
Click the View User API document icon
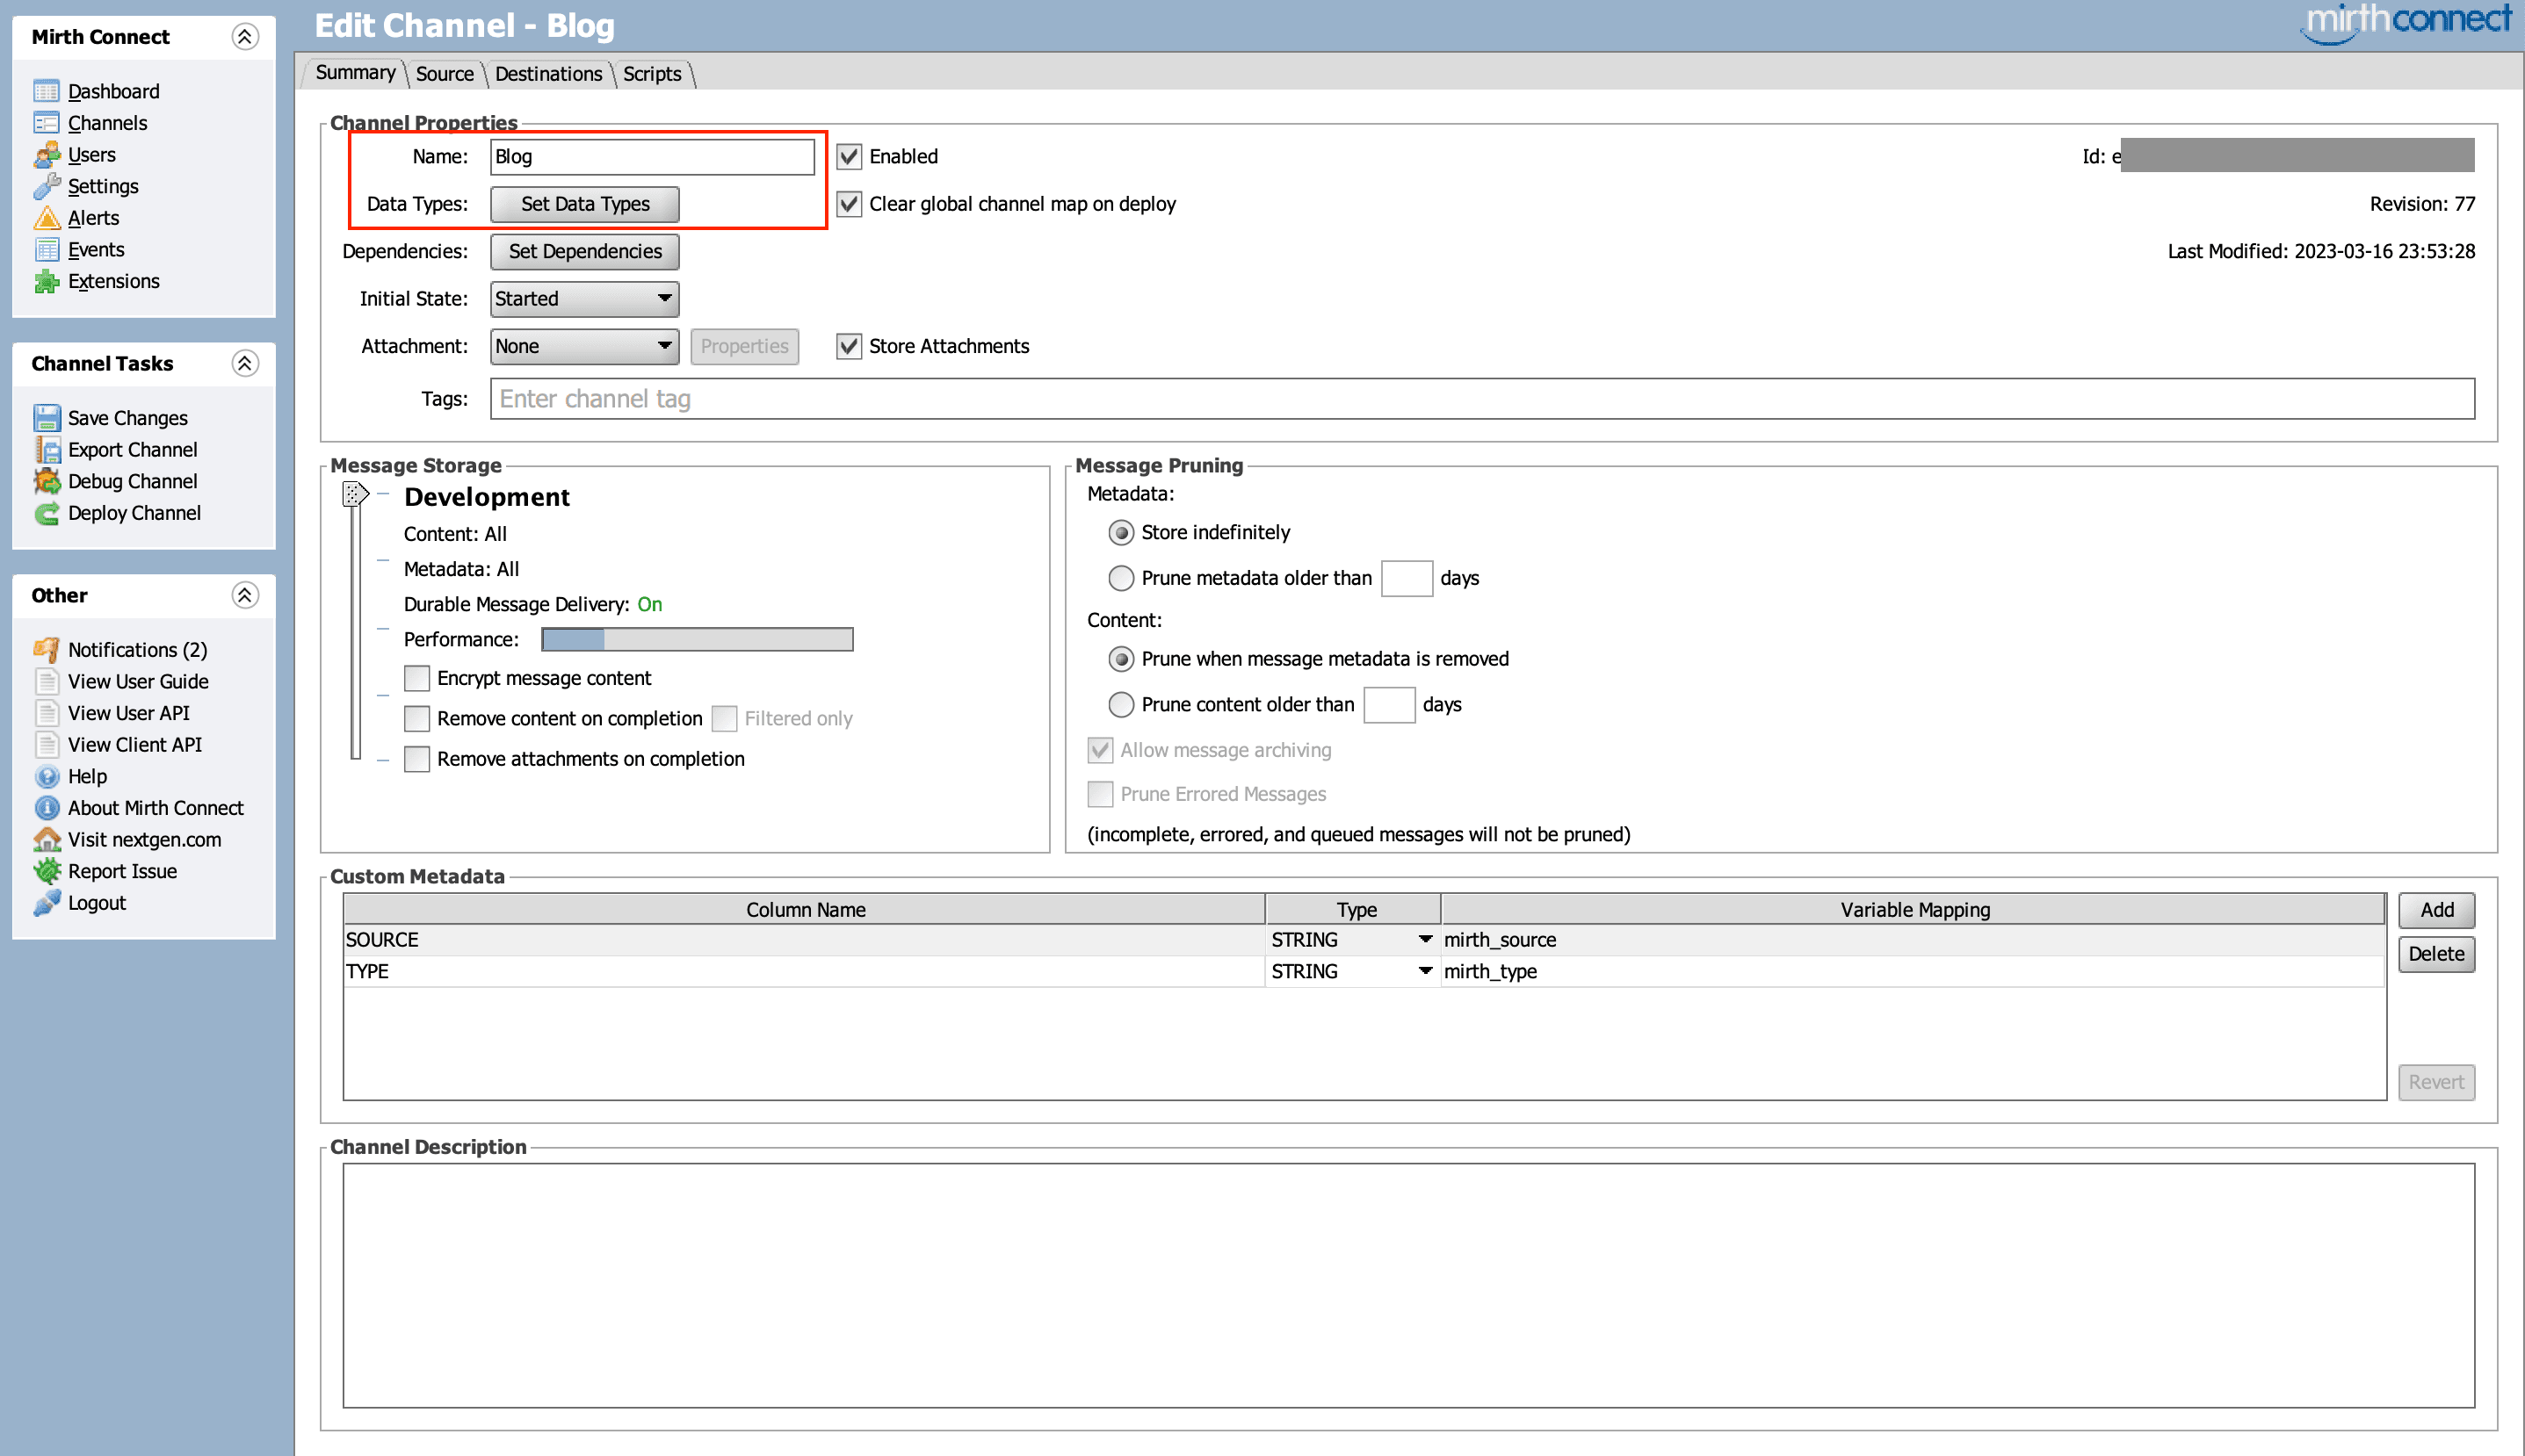[46, 713]
